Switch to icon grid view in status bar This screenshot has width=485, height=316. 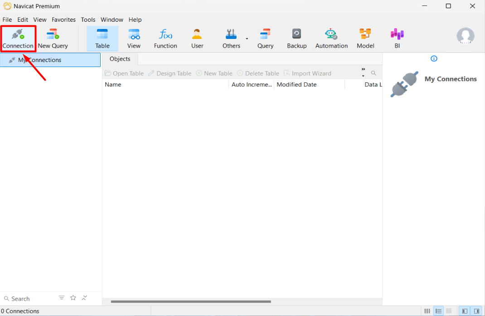point(427,311)
